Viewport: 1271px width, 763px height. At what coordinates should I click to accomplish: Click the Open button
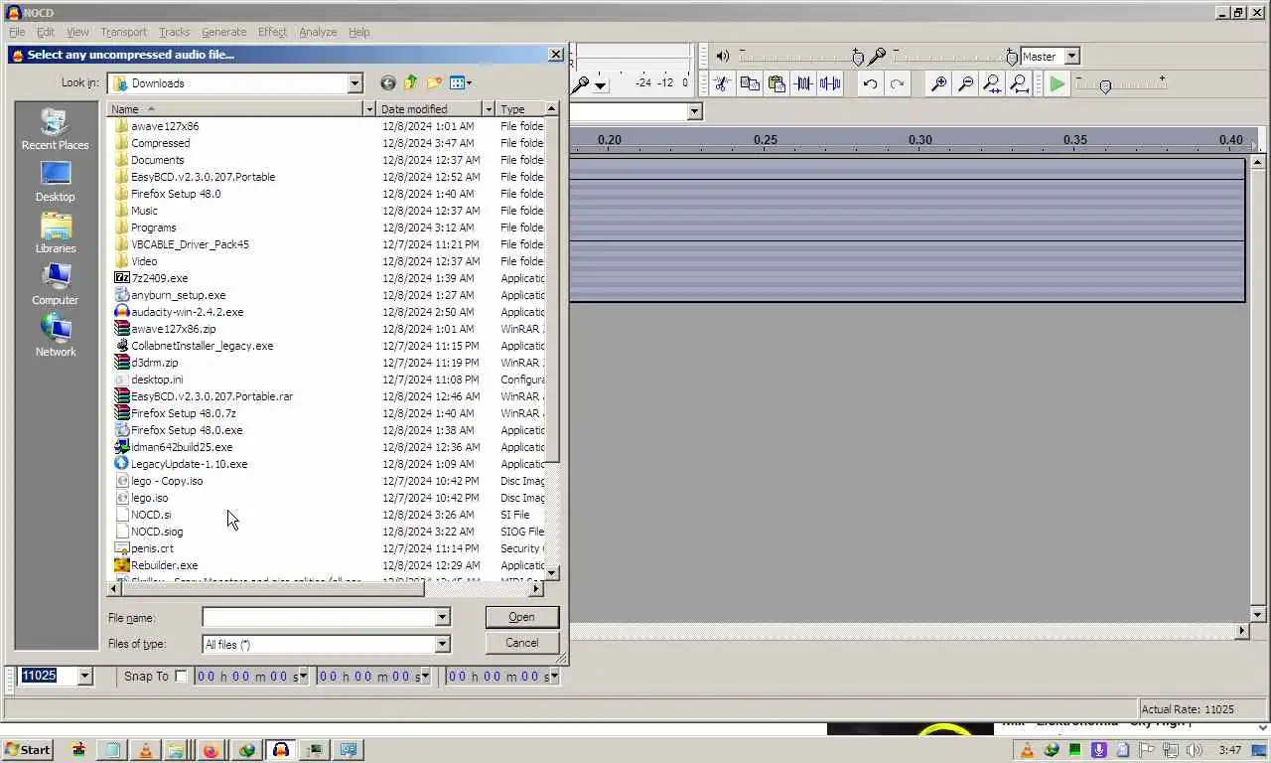[x=521, y=617]
